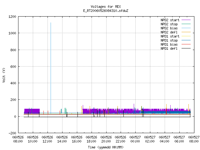The width and height of the screenshot is (200, 150).
Task: Pick the light blue NPD2 bias legend line sample
Action: click(x=186, y=28)
